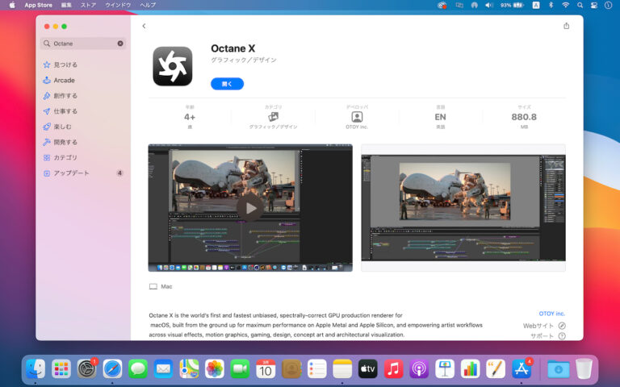
Task: Click inside the Octane search field
Action: pyautogui.click(x=81, y=44)
